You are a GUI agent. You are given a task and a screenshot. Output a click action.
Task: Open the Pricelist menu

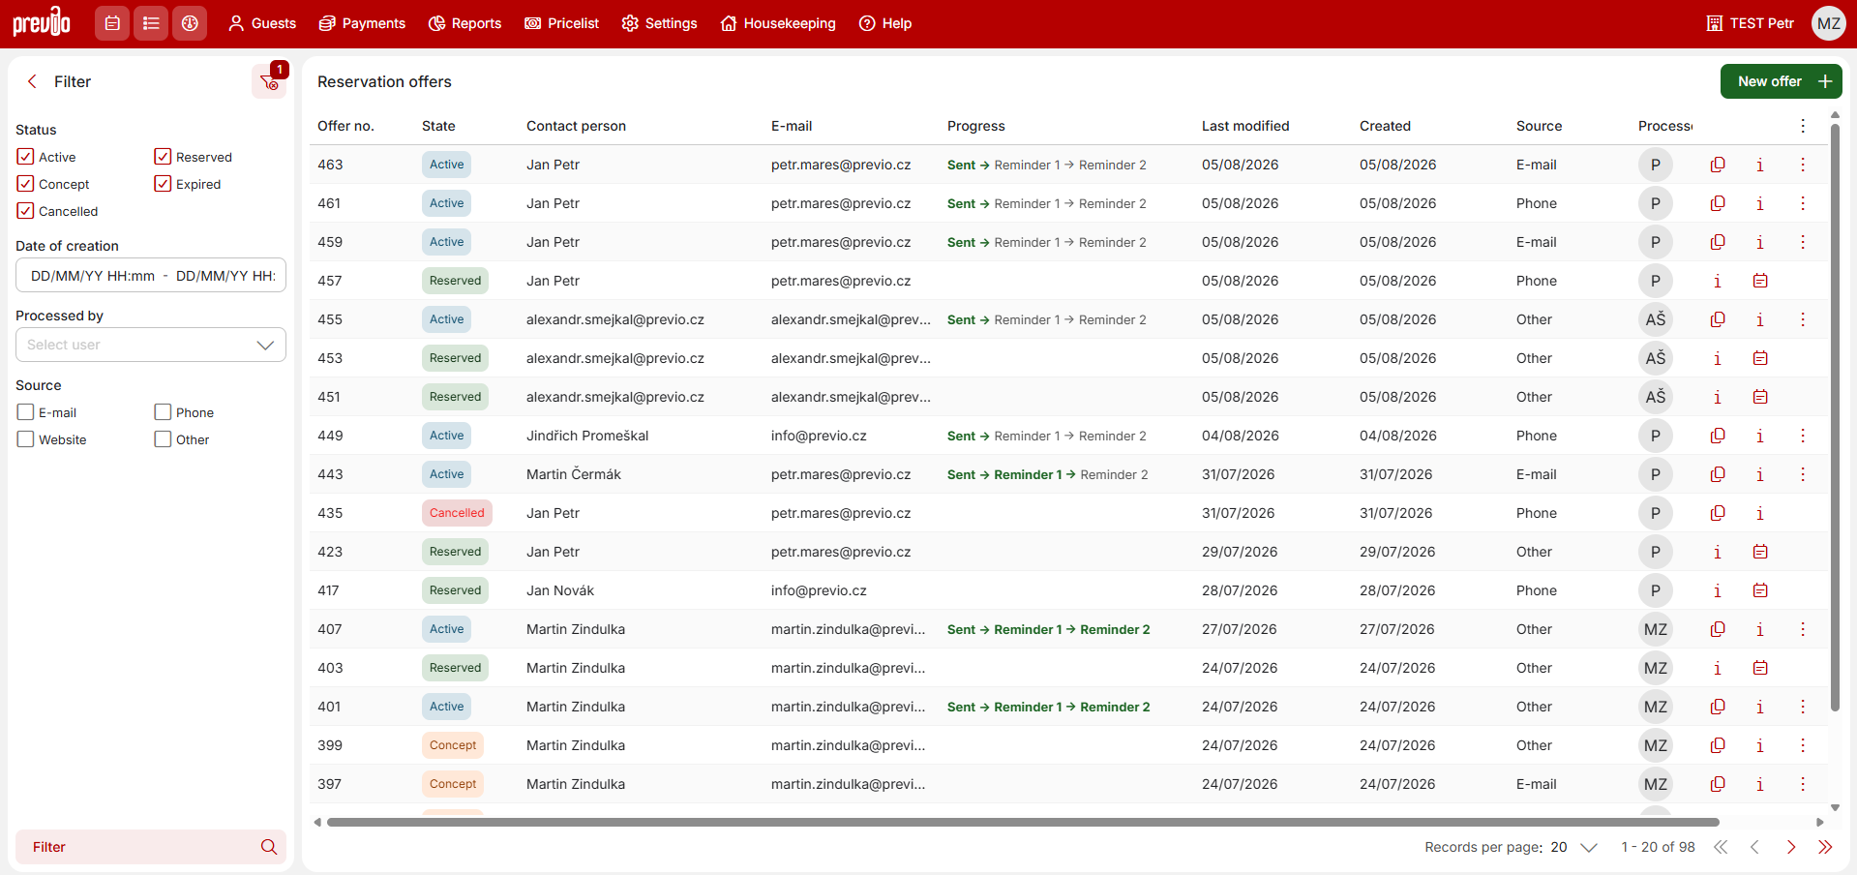click(562, 23)
